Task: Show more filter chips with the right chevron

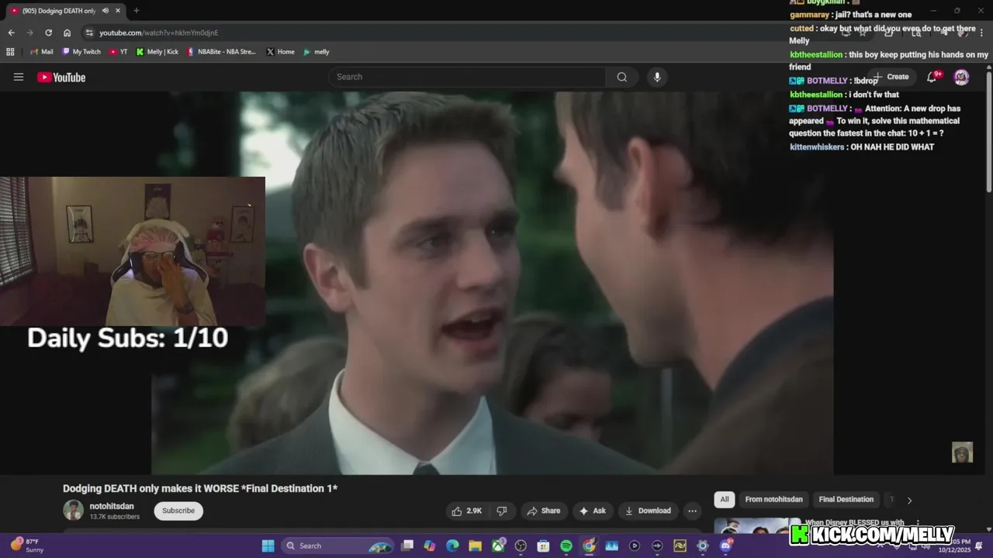Action: coord(909,500)
